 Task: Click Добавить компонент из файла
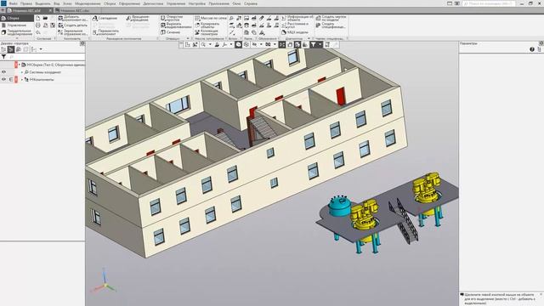[x=73, y=18]
